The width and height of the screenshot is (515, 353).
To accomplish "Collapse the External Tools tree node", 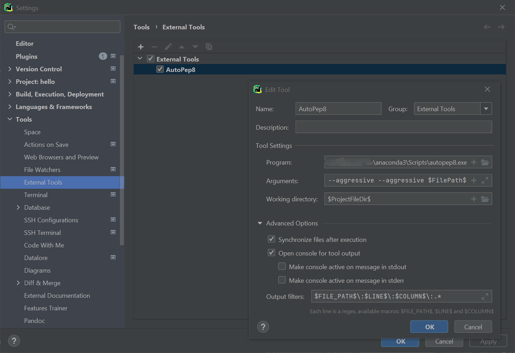I will tap(140, 58).
